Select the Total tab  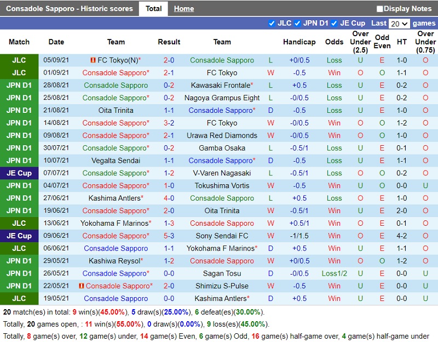(153, 9)
